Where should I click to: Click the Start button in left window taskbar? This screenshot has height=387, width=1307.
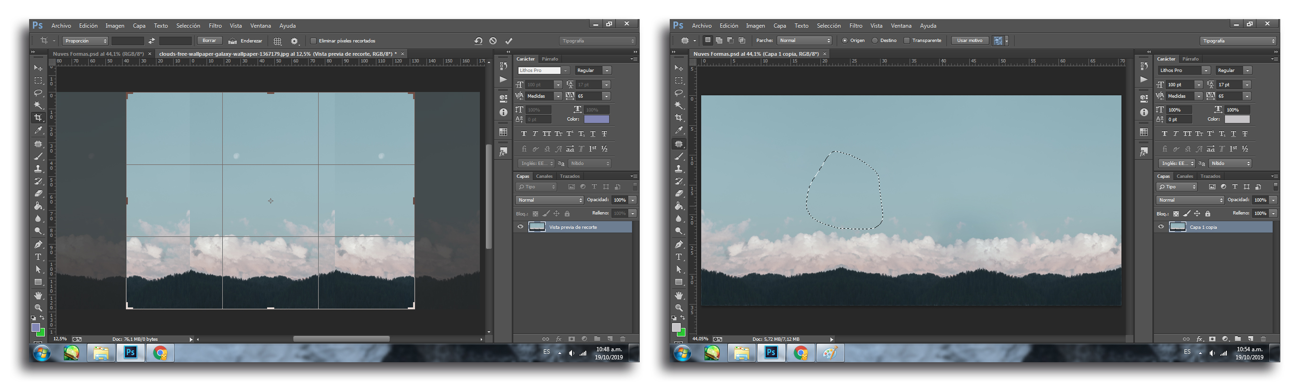pyautogui.click(x=42, y=353)
